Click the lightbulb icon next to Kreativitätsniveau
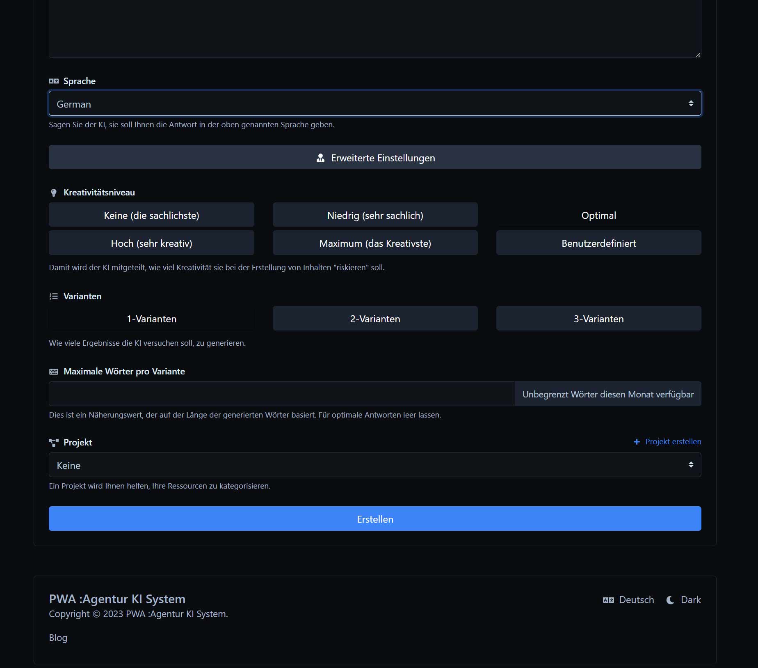758x668 pixels. (54, 193)
